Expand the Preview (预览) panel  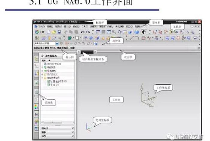58,136
